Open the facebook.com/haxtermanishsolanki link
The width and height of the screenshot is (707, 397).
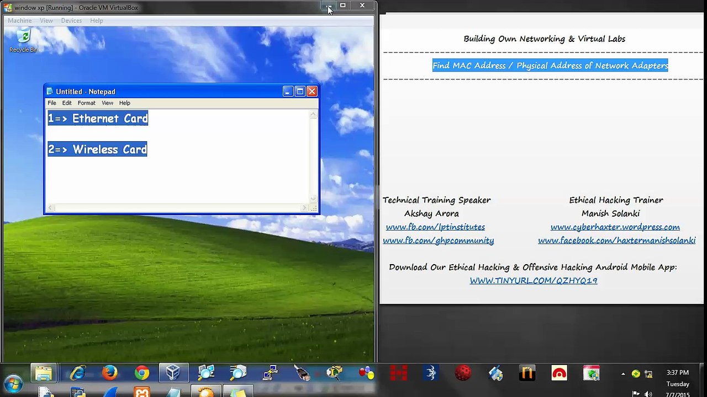(x=617, y=240)
